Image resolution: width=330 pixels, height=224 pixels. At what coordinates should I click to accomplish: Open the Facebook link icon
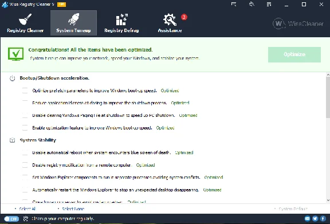point(323,219)
